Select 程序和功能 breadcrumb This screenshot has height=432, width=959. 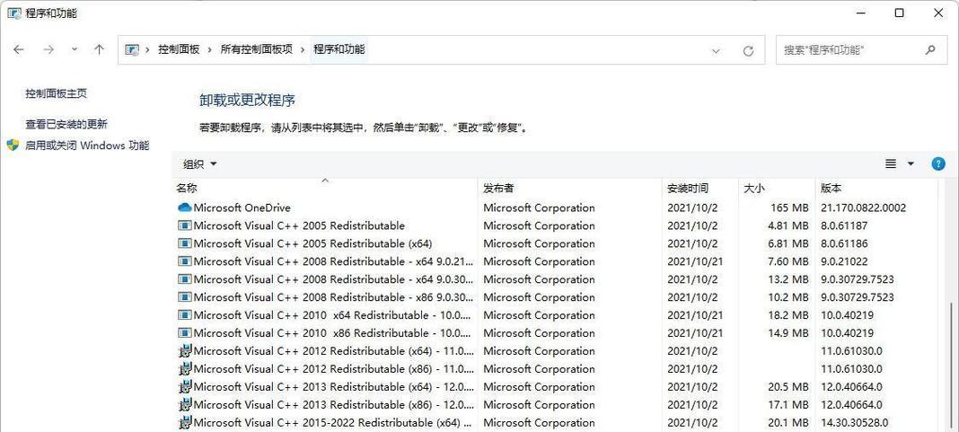(339, 49)
